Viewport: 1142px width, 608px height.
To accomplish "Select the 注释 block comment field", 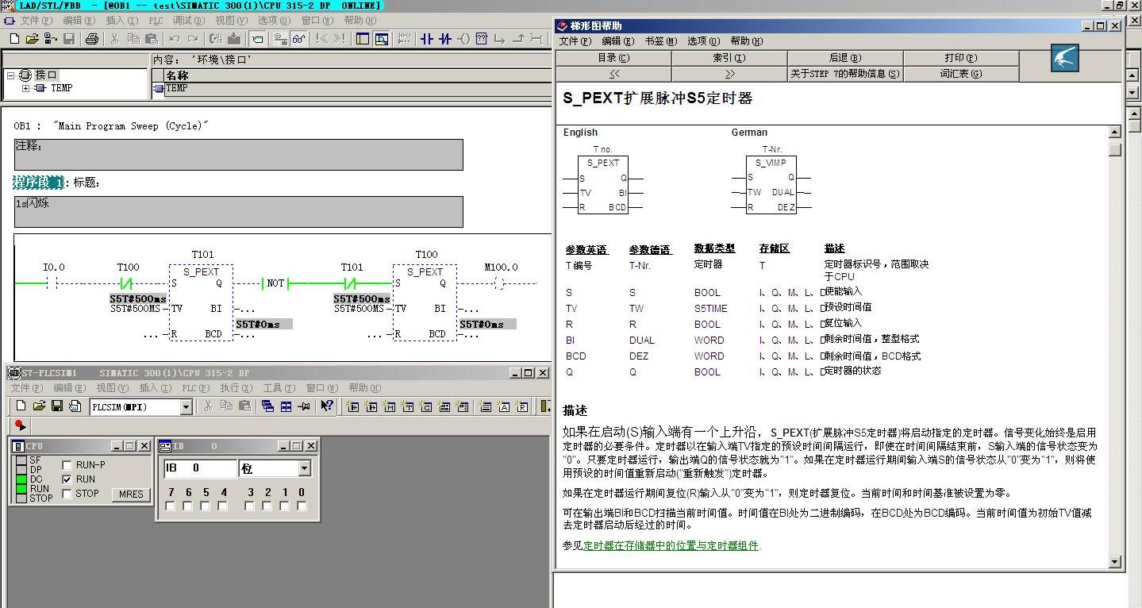I will click(238, 155).
